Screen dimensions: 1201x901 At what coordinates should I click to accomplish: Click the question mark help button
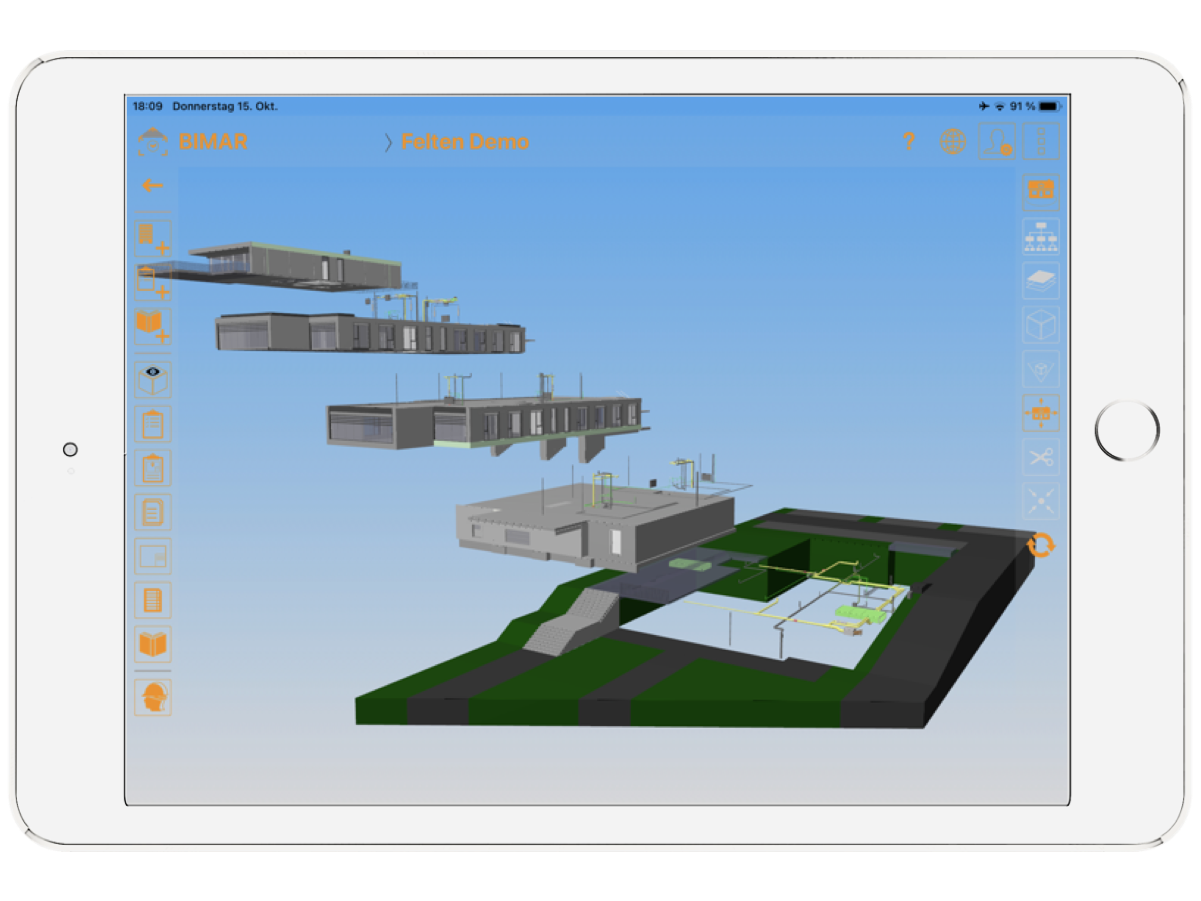pyautogui.click(x=908, y=140)
